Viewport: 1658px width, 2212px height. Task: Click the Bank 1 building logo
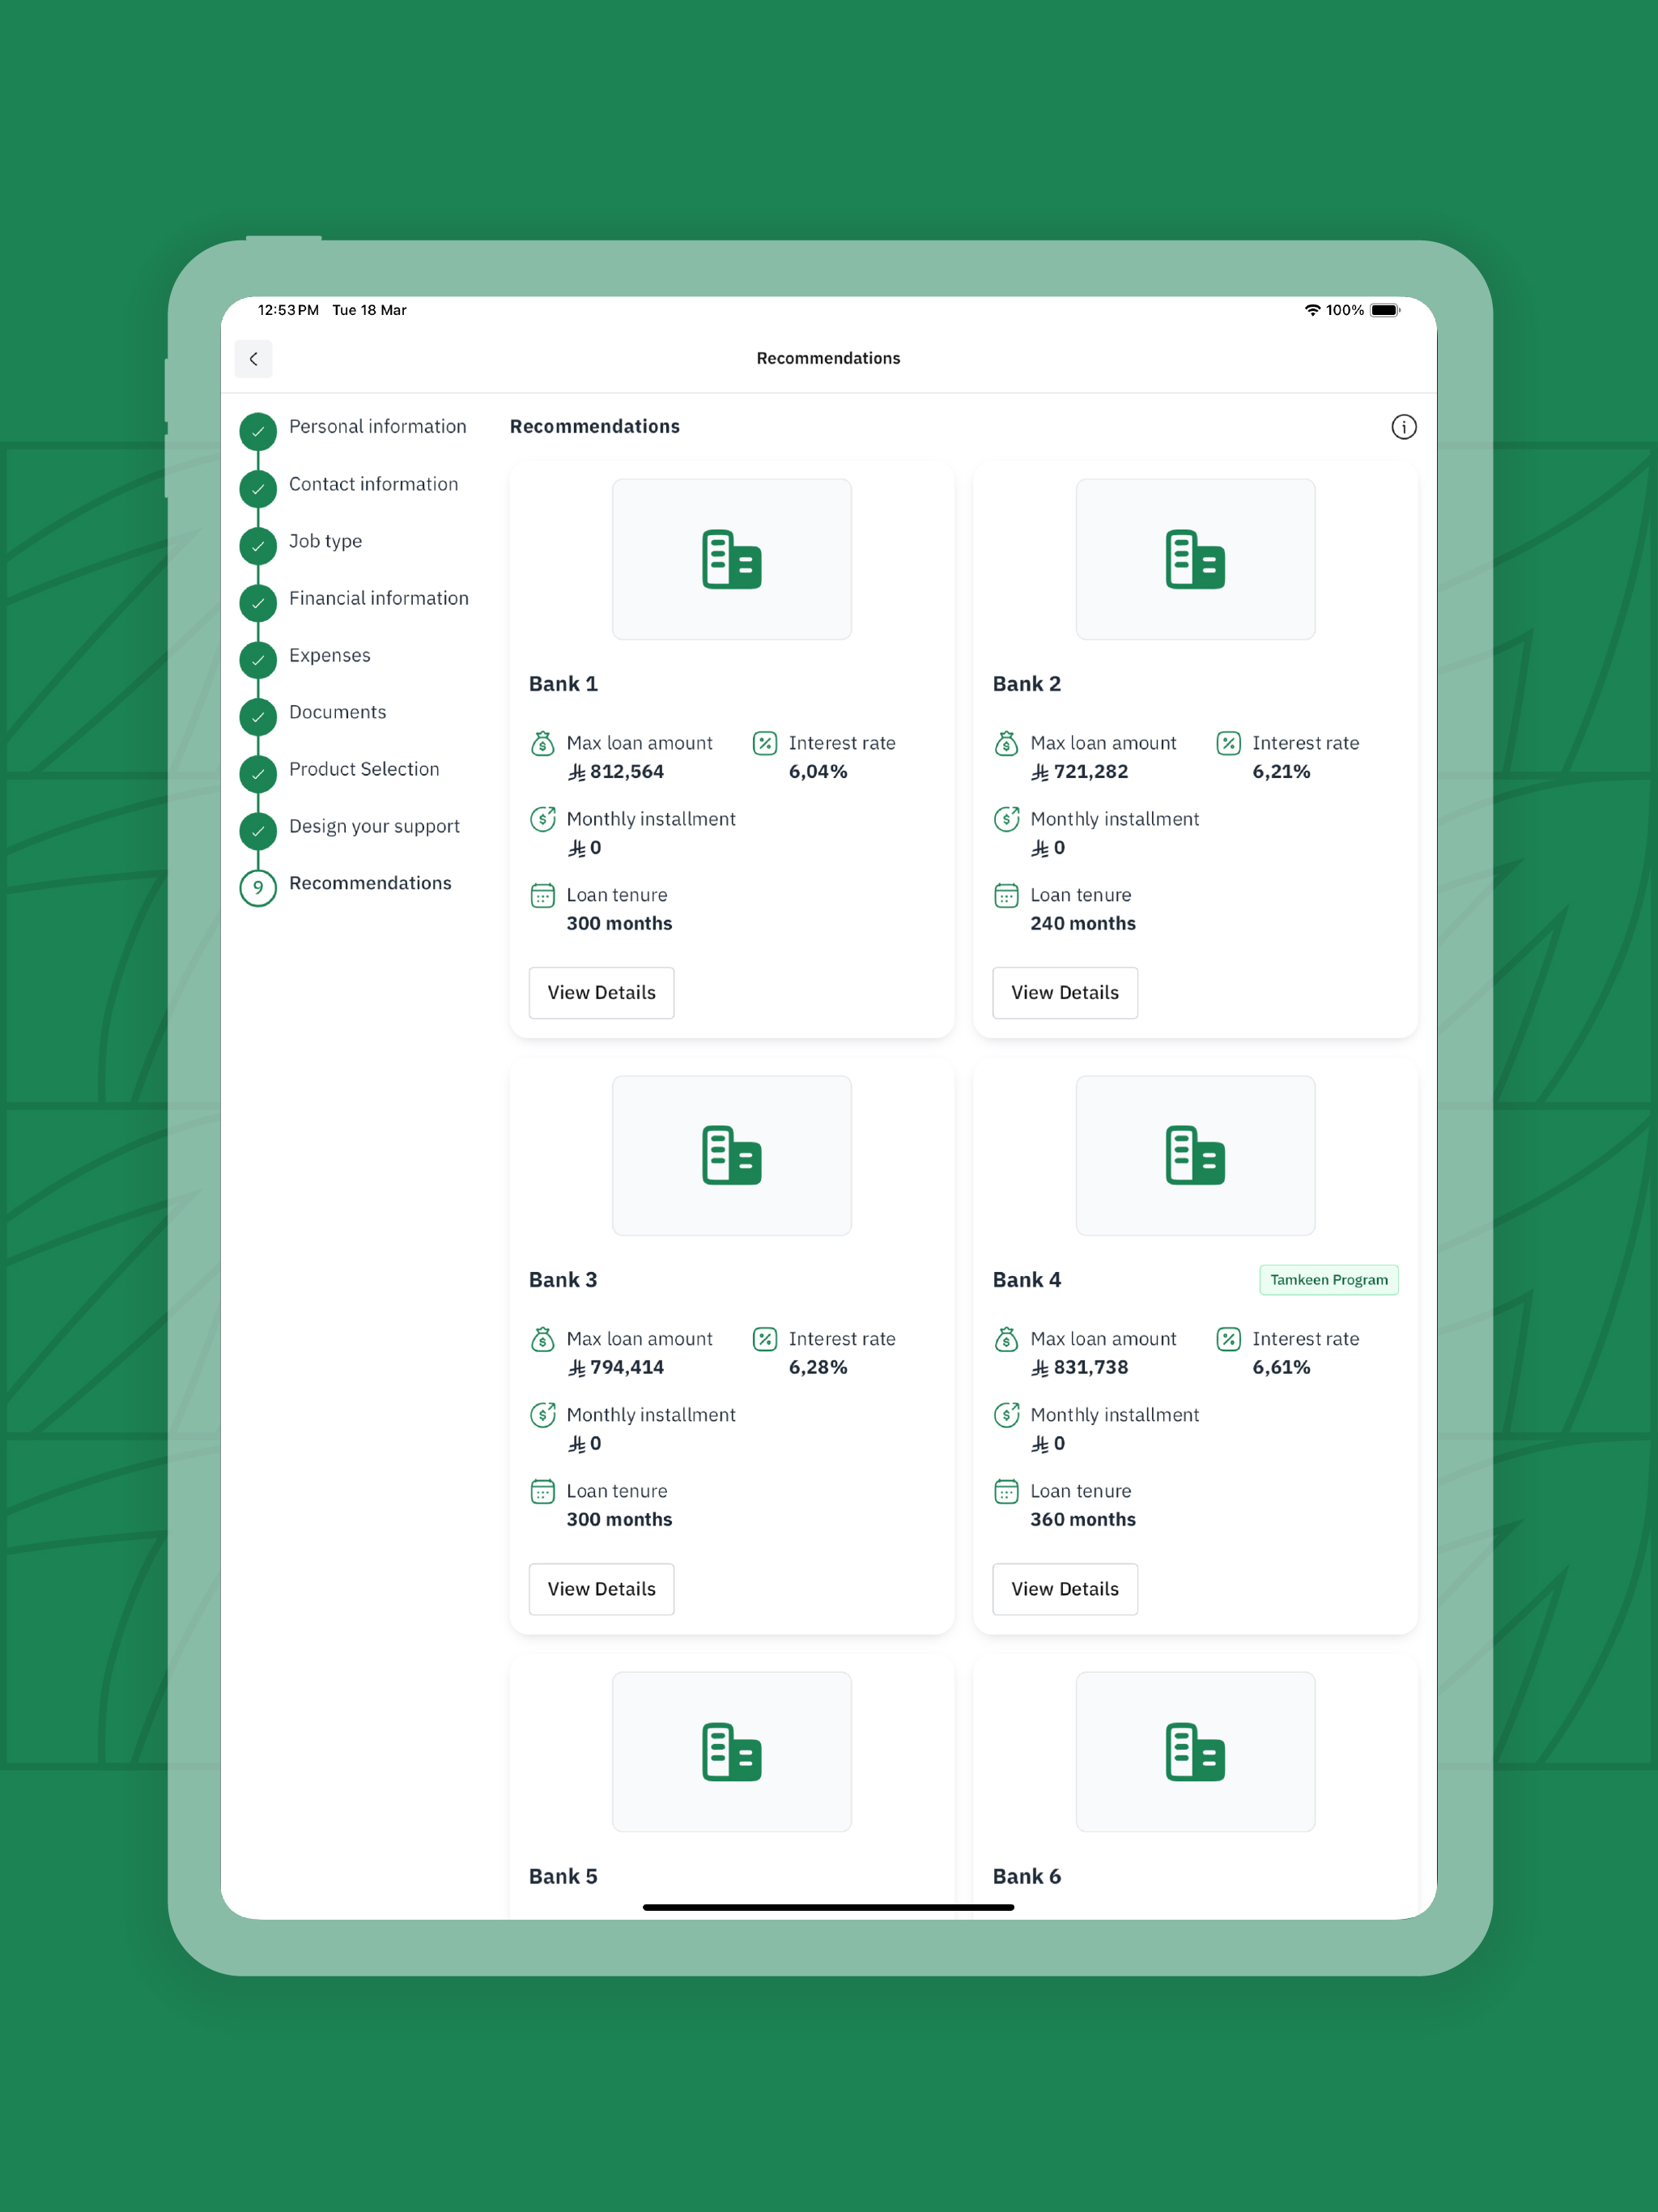click(x=731, y=559)
